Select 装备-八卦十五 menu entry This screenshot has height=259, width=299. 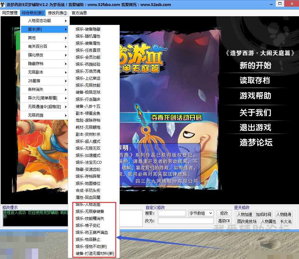94,106
